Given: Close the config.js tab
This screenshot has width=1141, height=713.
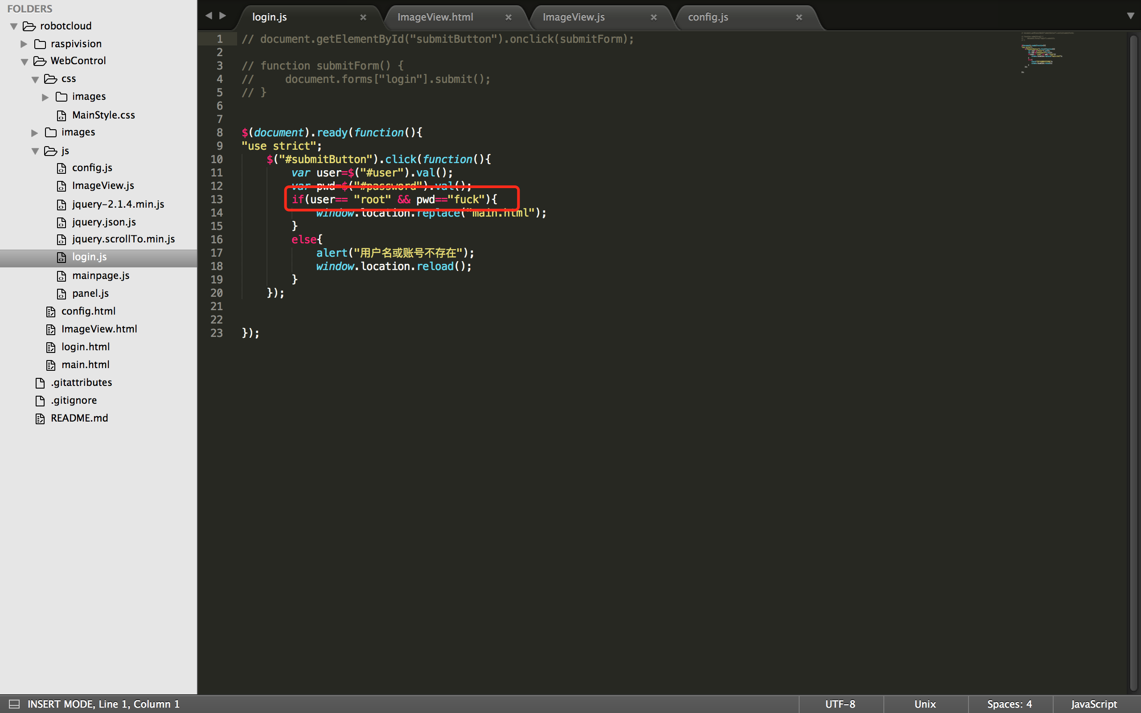Looking at the screenshot, I should pos(799,17).
